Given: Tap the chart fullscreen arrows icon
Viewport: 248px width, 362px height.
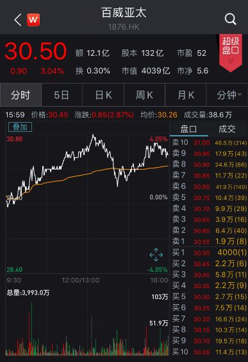Looking at the screenshot, I should pos(156,255).
